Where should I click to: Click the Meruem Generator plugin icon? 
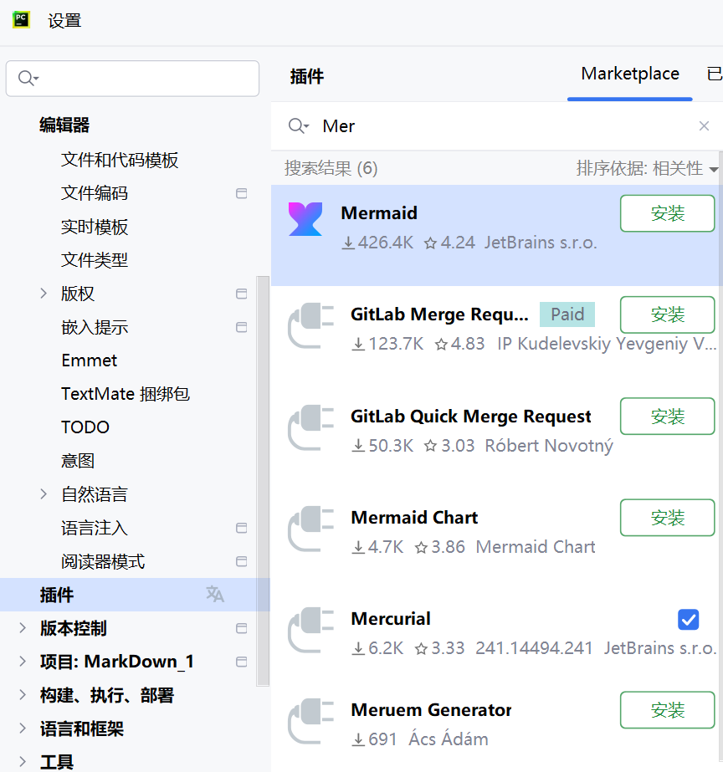(310, 721)
